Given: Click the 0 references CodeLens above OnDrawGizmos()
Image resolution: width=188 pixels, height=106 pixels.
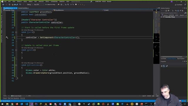Looking at the screenshot, I should [x=39, y=63].
